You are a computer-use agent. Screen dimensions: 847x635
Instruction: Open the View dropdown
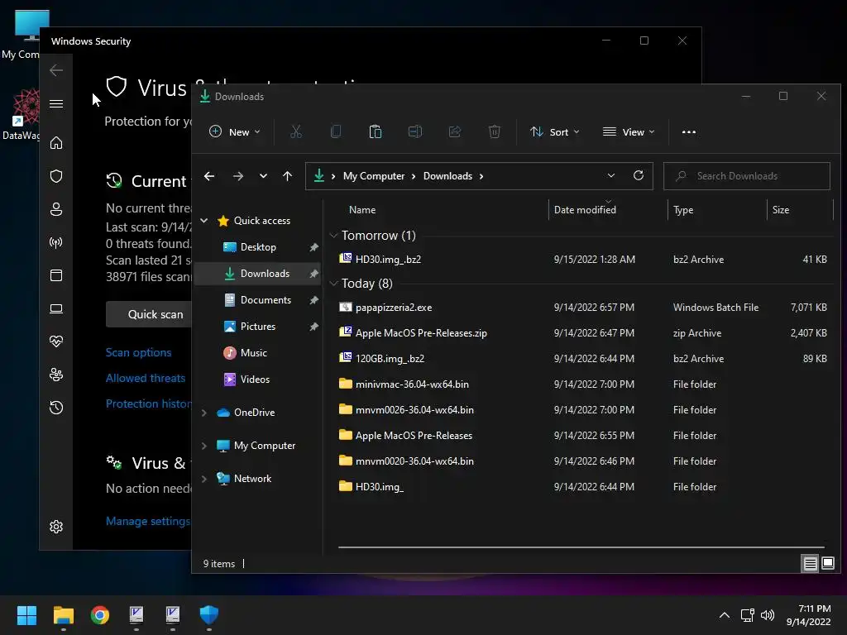pyautogui.click(x=629, y=131)
